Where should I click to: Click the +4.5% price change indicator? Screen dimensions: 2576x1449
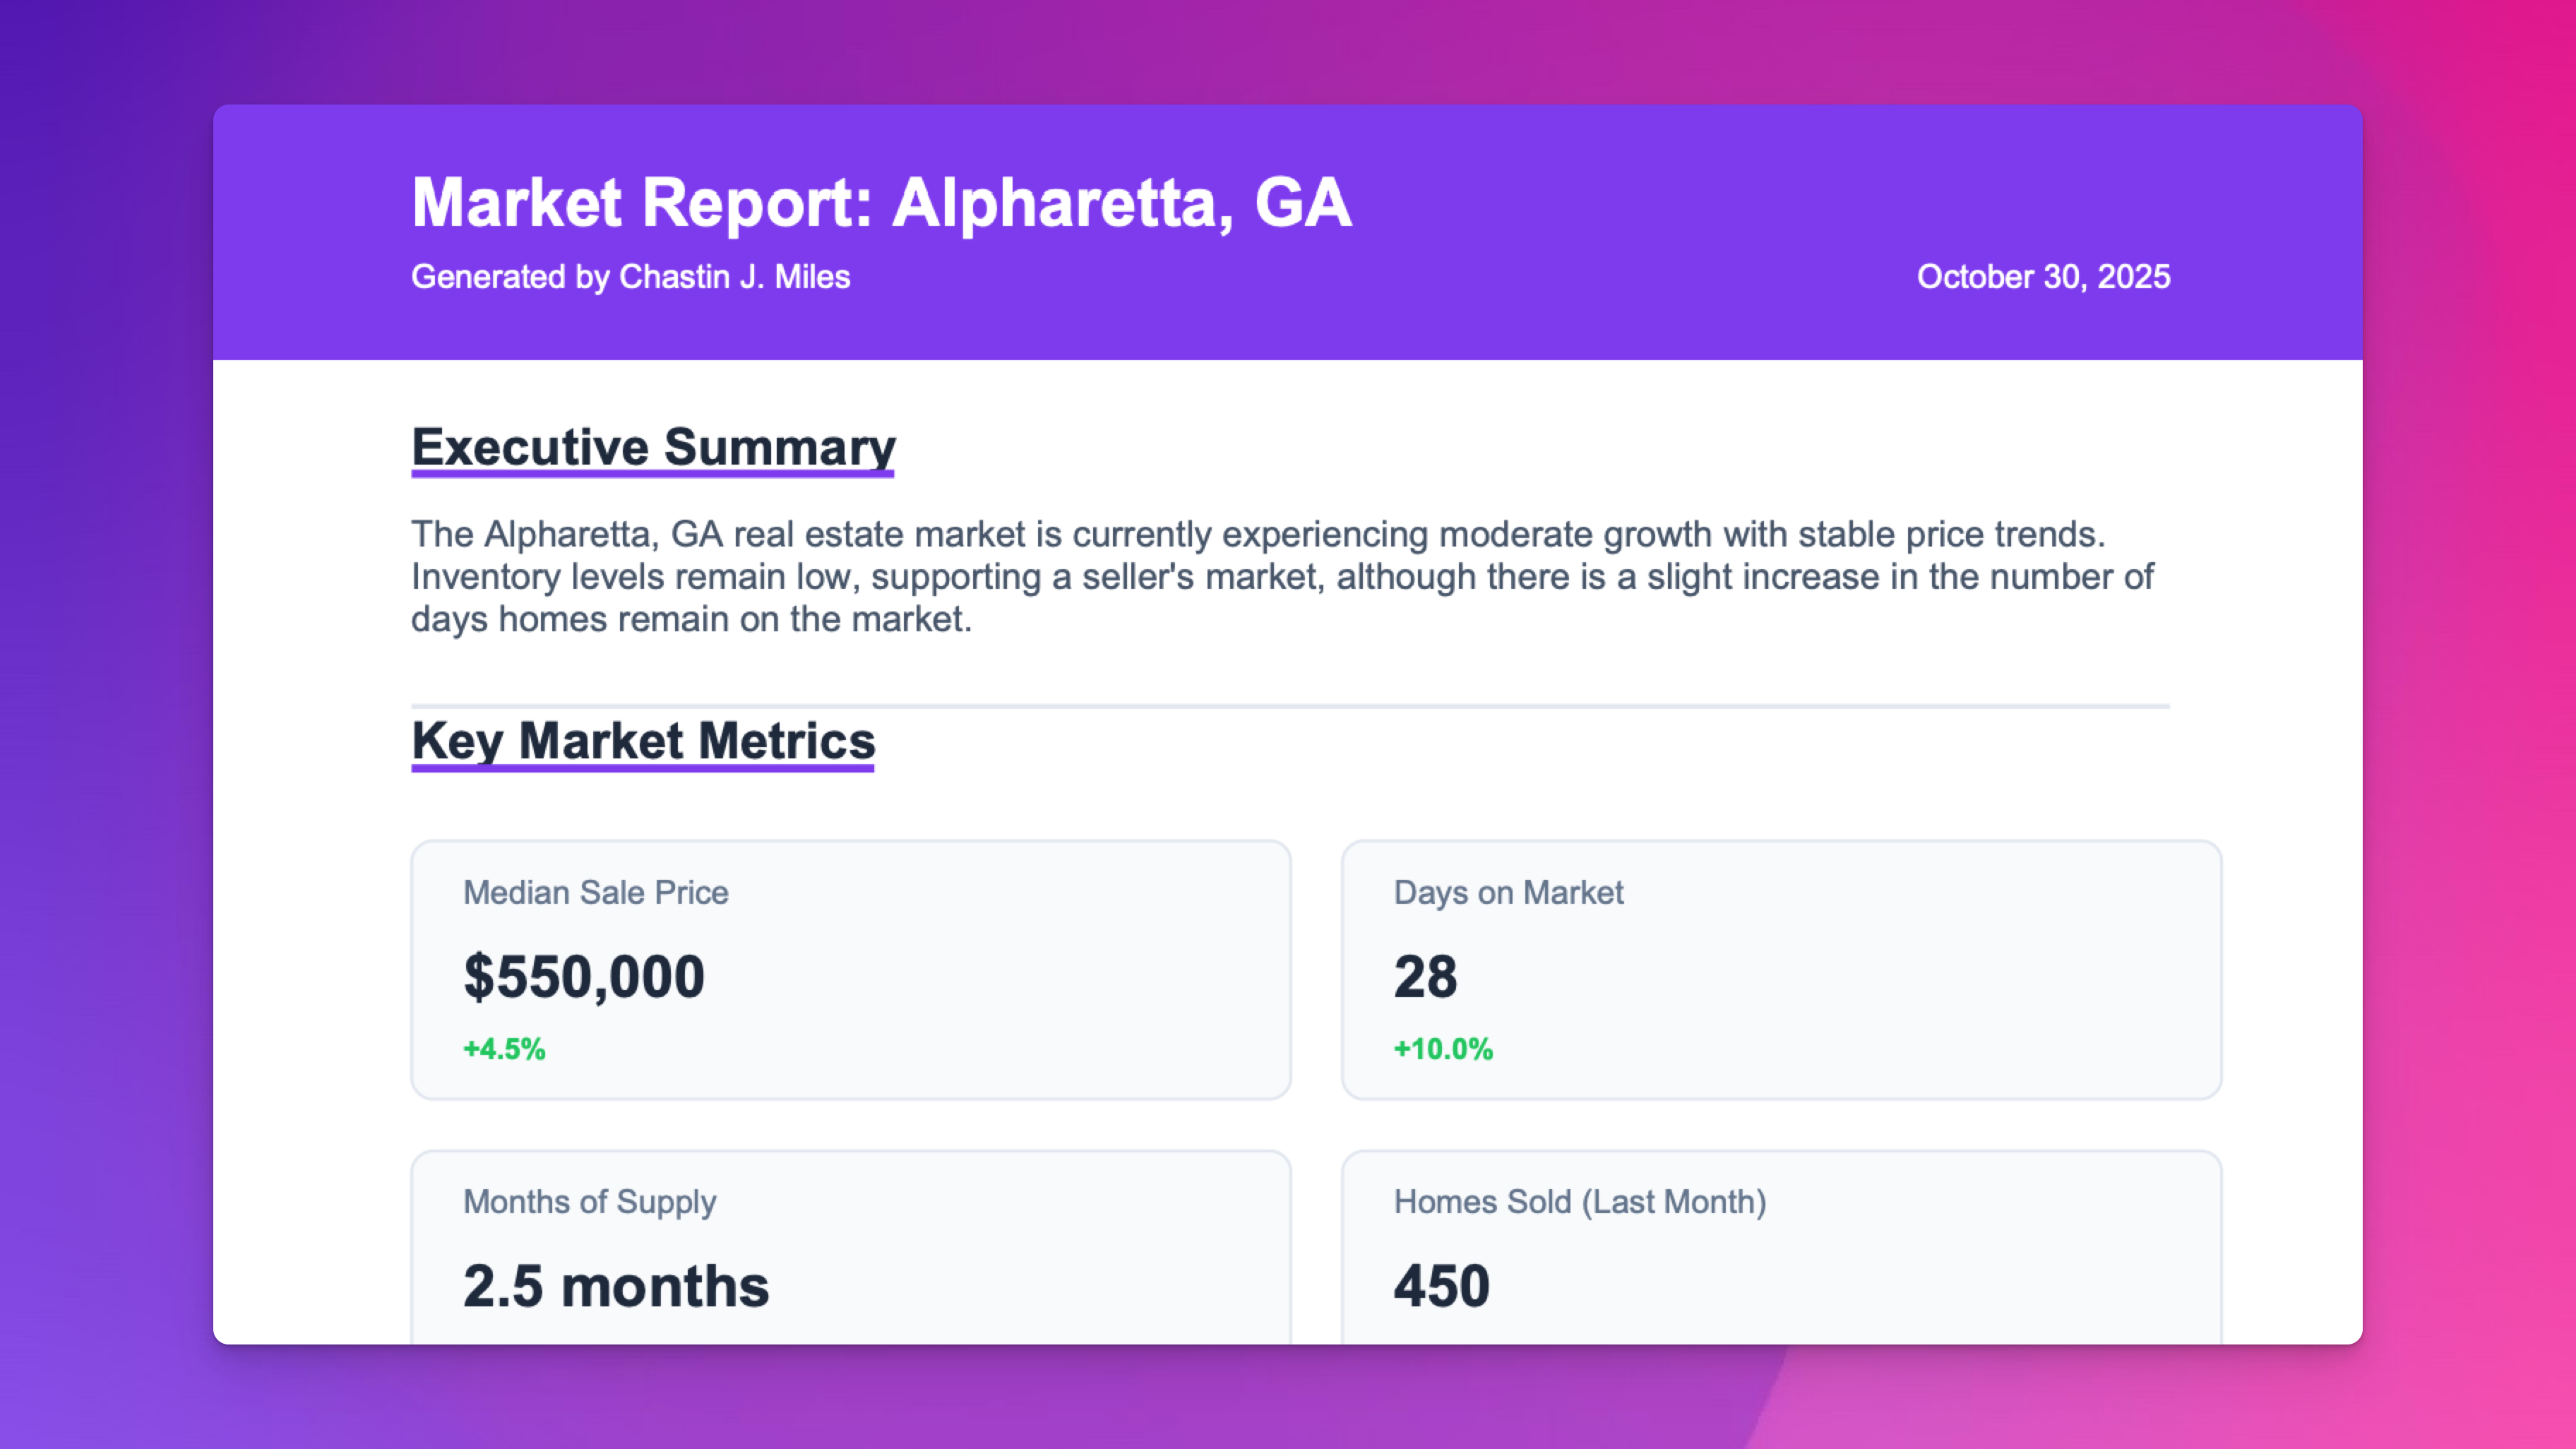pyautogui.click(x=504, y=1049)
